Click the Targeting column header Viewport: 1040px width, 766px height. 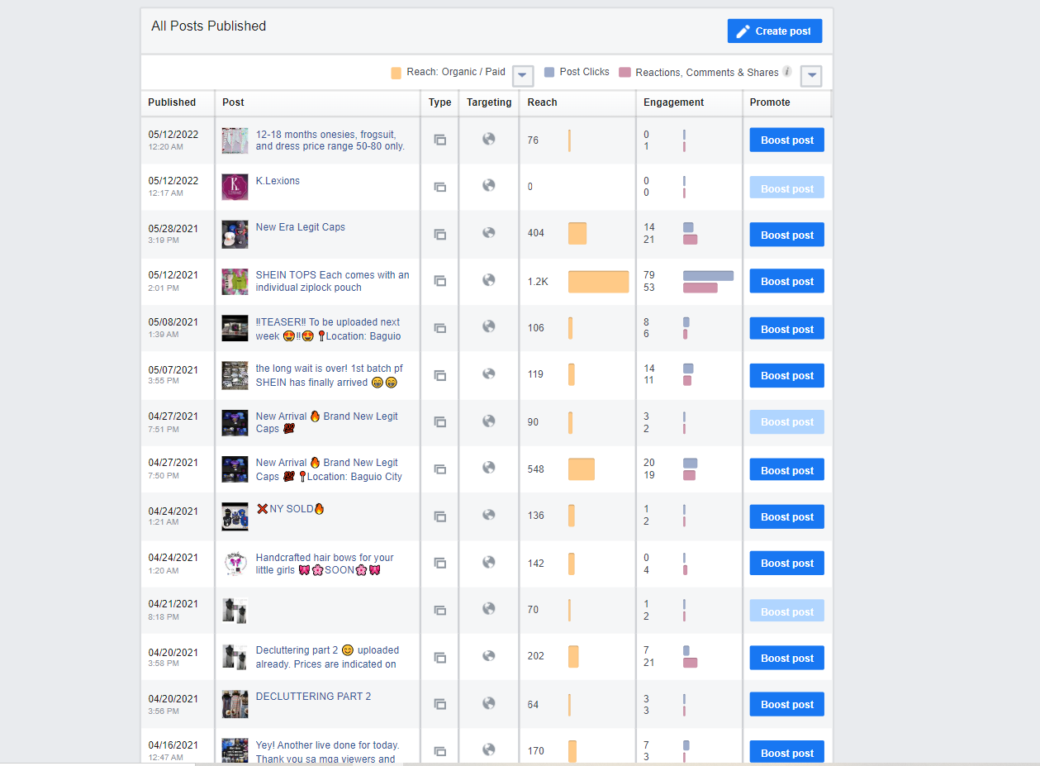pyautogui.click(x=489, y=102)
